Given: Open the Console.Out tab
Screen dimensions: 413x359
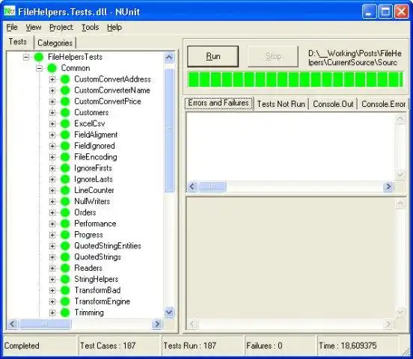Looking at the screenshot, I should coord(333,104).
